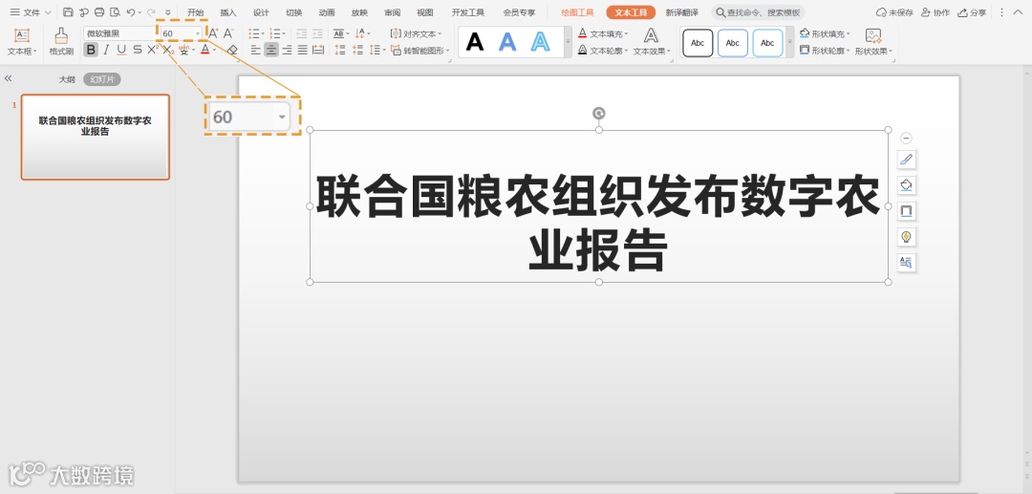The height and width of the screenshot is (494, 1032).
Task: Switch to the Outline (大纲) view
Action: click(x=67, y=79)
